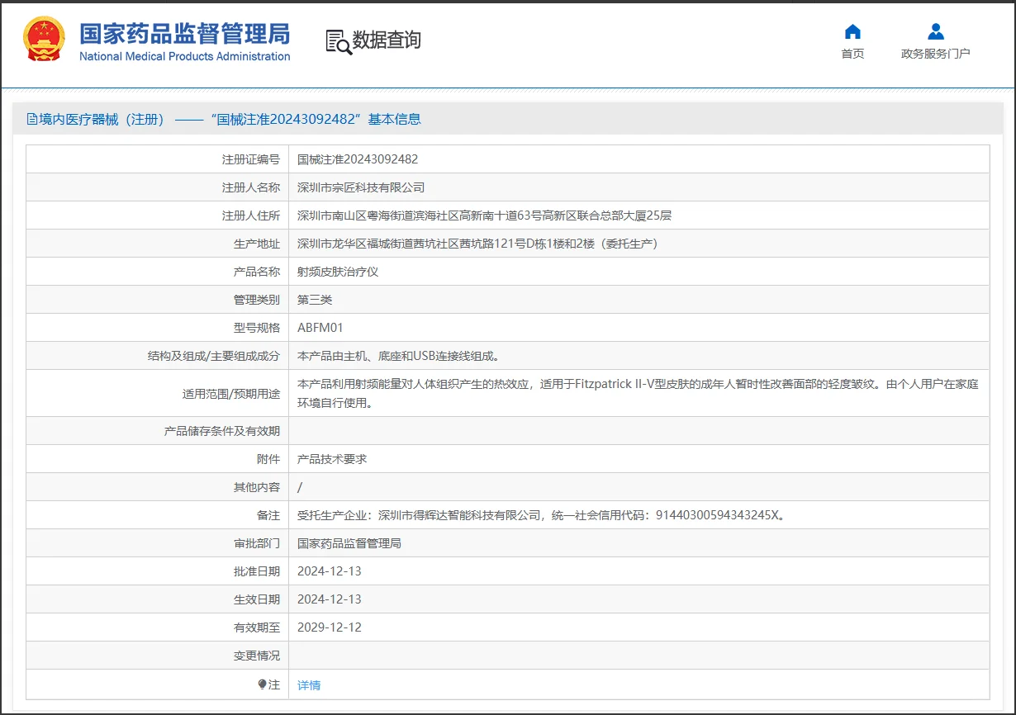This screenshot has height=715, width=1016.
Task: Open the 详情 link in the 注 row
Action: [x=307, y=684]
